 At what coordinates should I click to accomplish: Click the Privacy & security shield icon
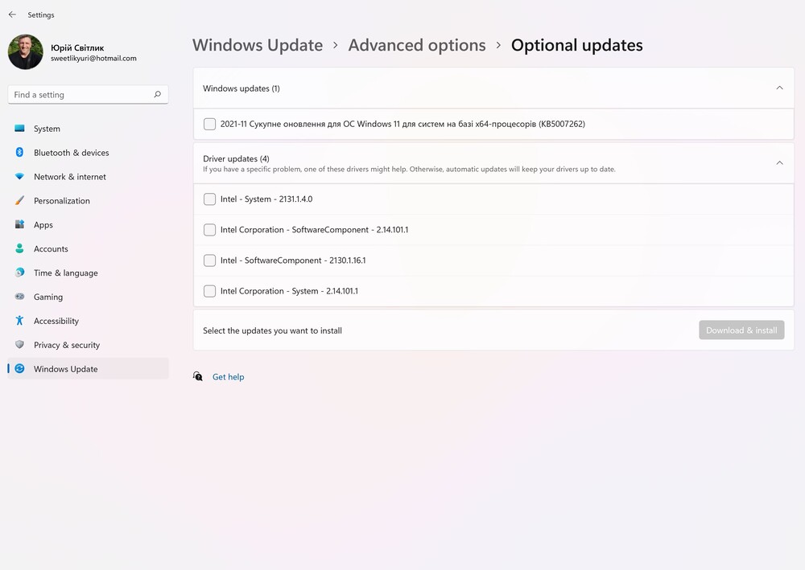tap(19, 345)
